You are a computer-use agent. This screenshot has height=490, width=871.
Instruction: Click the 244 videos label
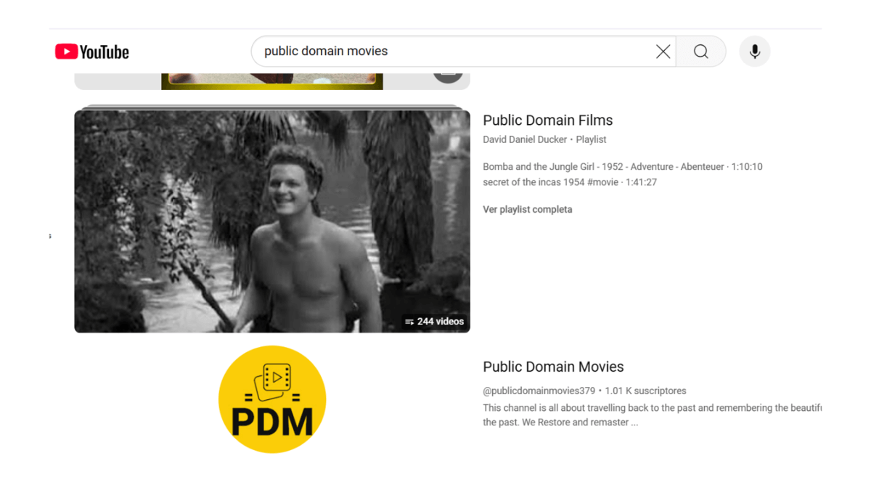440,321
